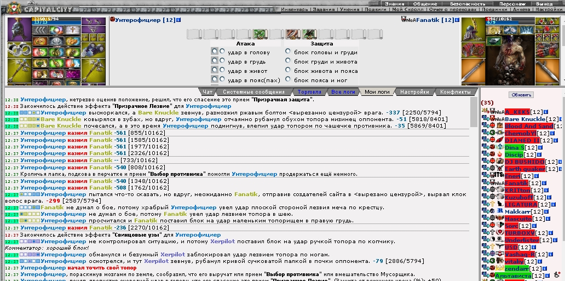Select first attack 'удар в пояс(пах)' radio
Viewport: 565px width, 281px height.
pos(215,79)
